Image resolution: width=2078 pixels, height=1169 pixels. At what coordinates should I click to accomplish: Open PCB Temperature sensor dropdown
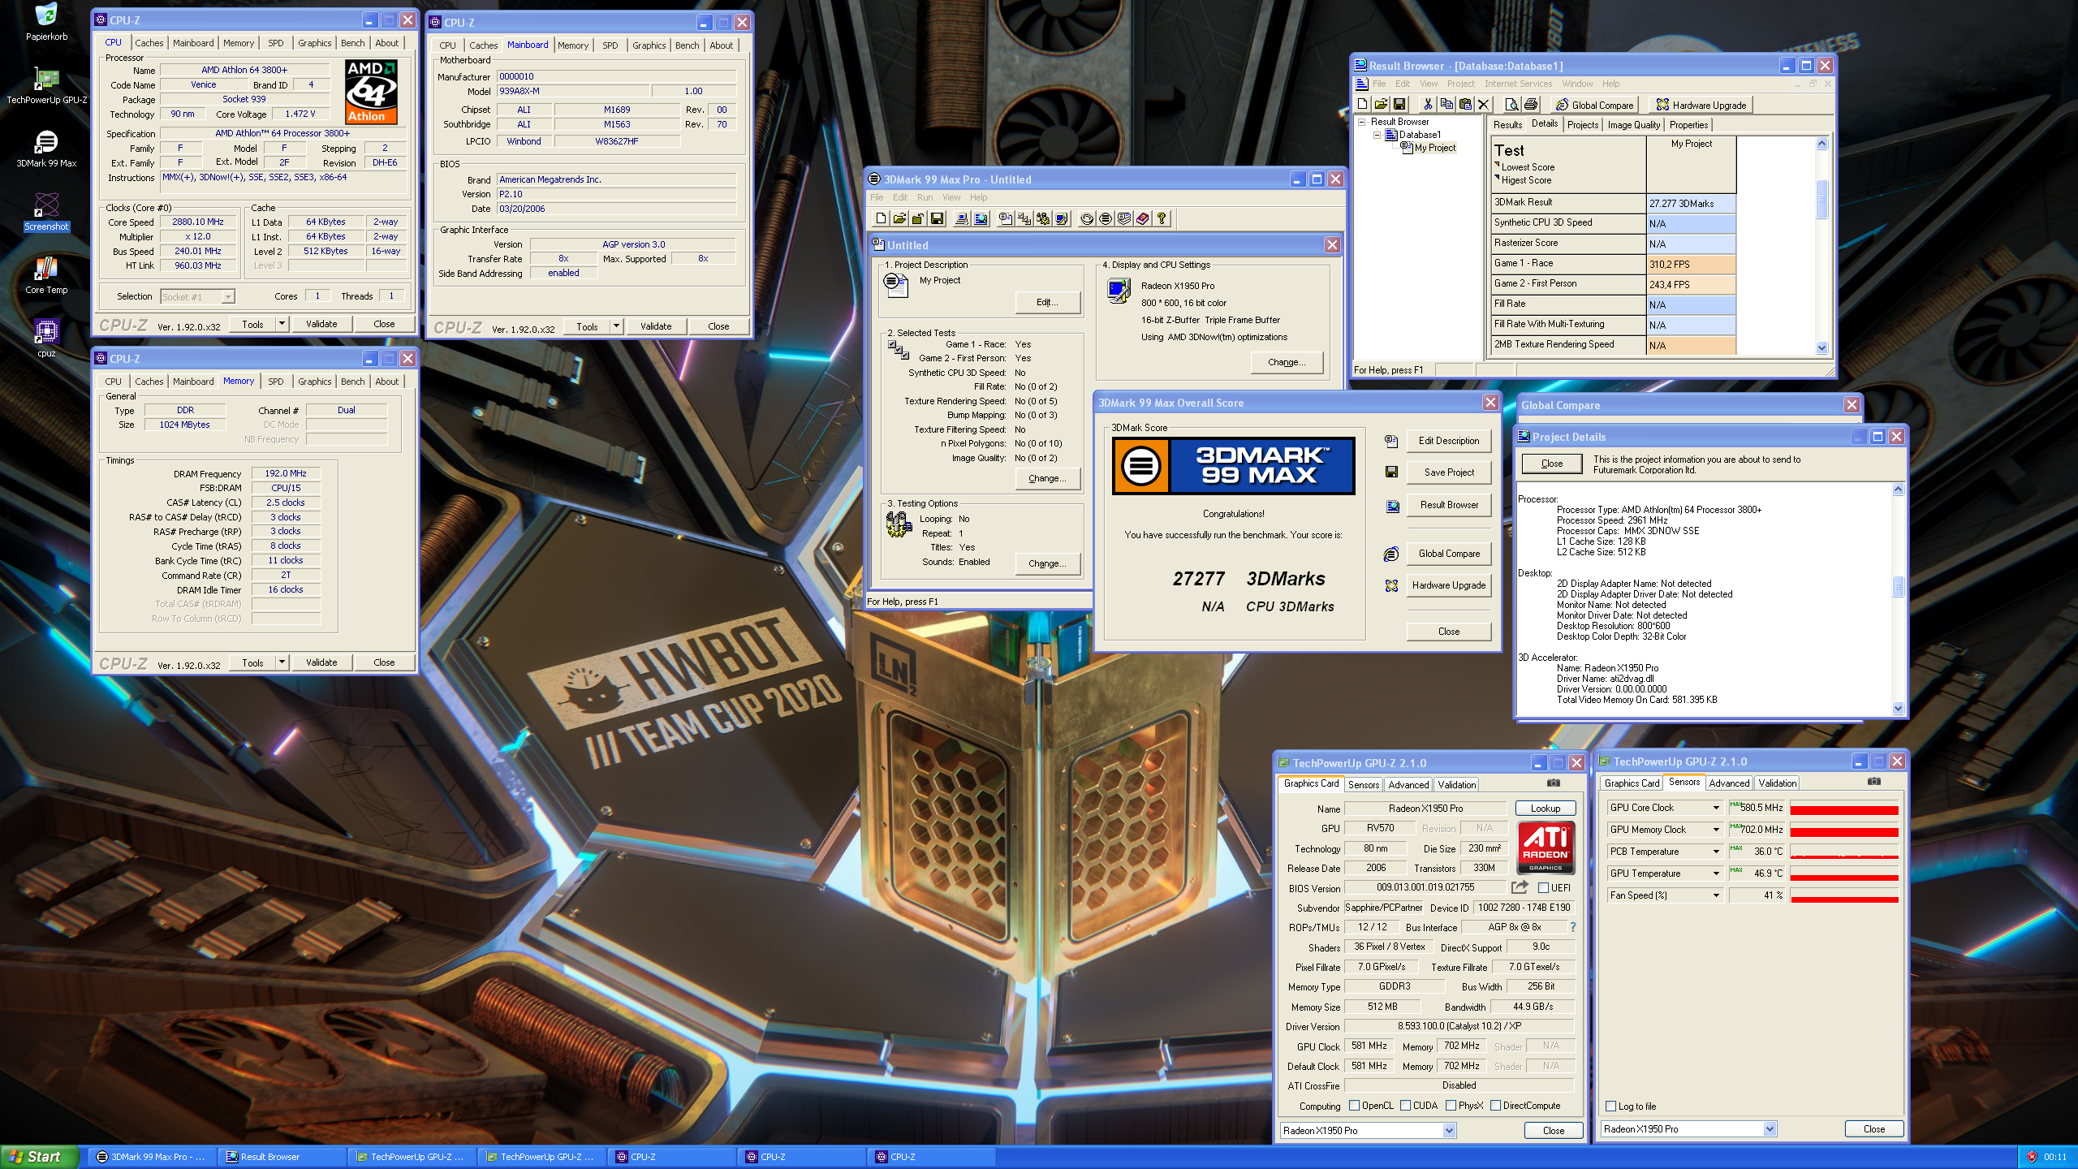pos(1716,852)
